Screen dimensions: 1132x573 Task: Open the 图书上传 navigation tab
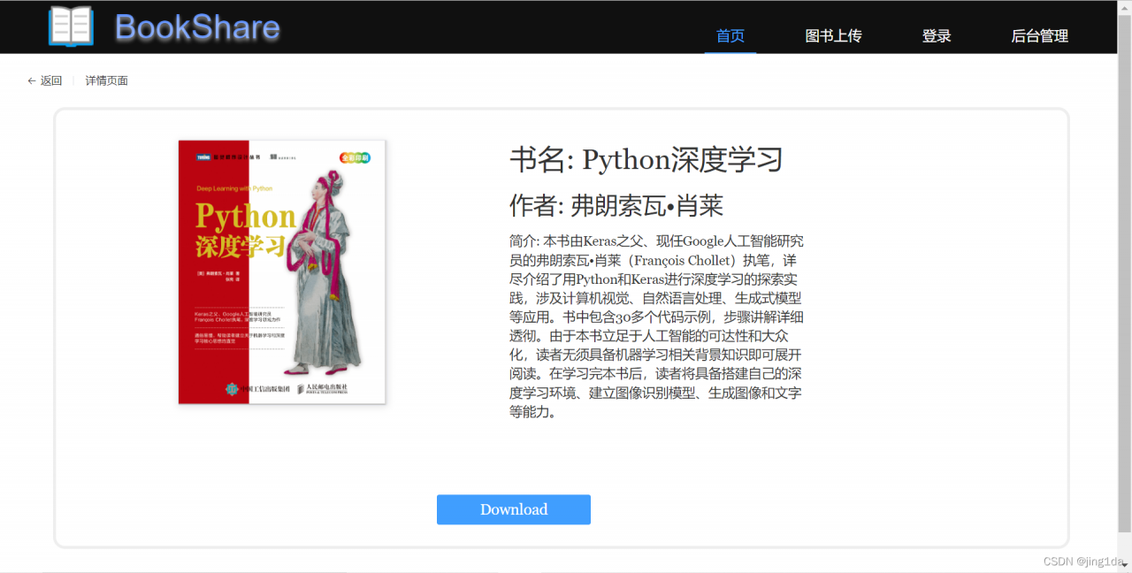pos(833,35)
